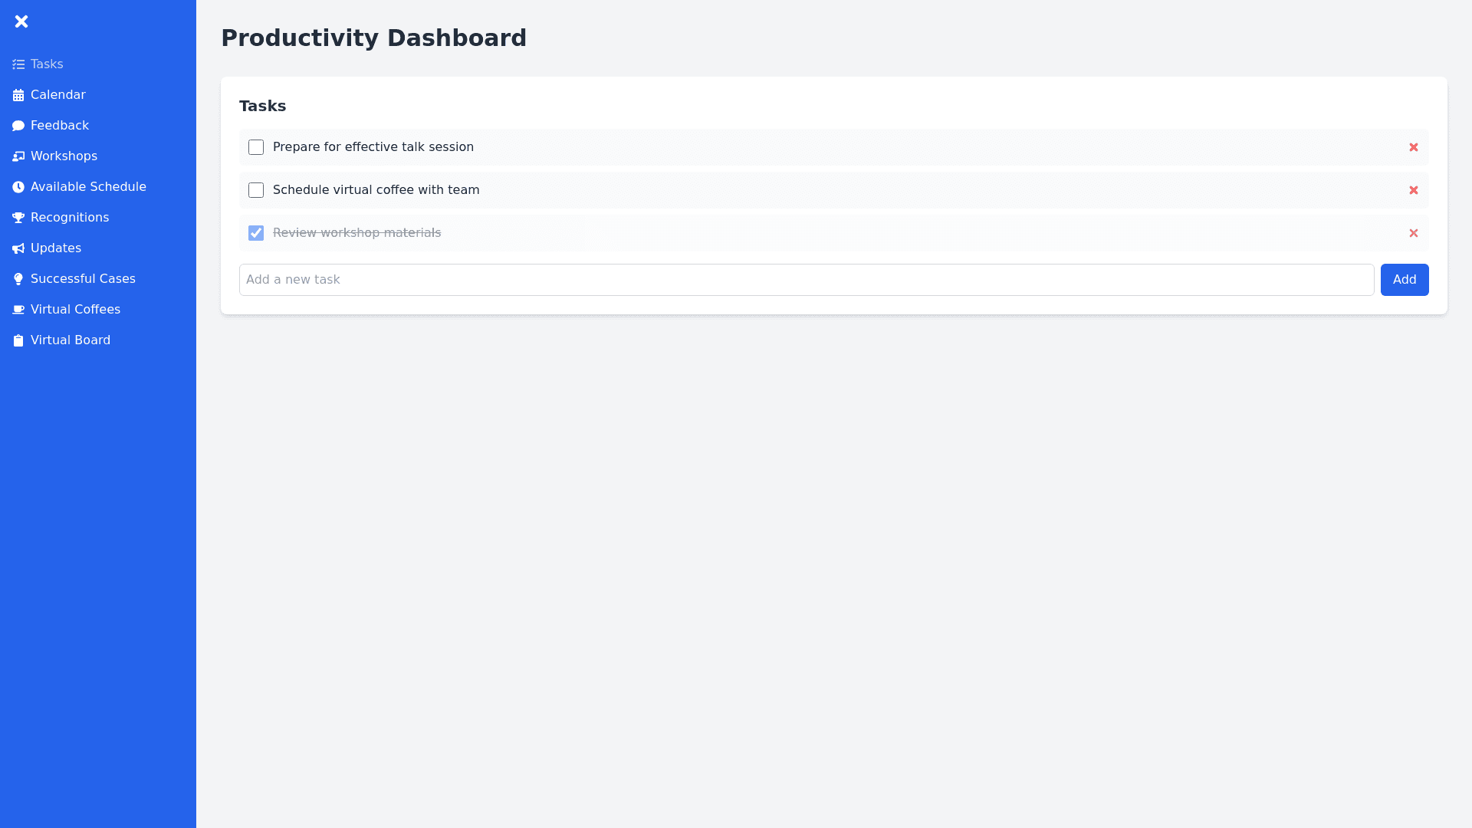Focus the 'Add a new task' field
The width and height of the screenshot is (1472, 828).
[806, 280]
